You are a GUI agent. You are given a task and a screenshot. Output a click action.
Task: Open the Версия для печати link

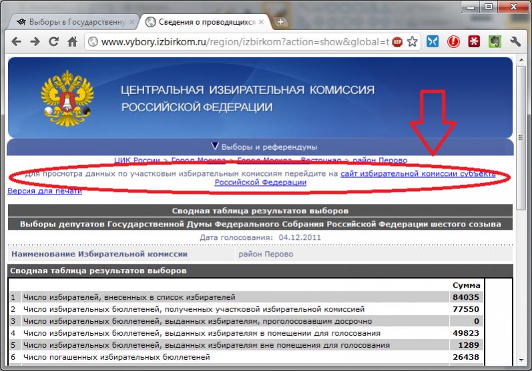click(x=44, y=191)
